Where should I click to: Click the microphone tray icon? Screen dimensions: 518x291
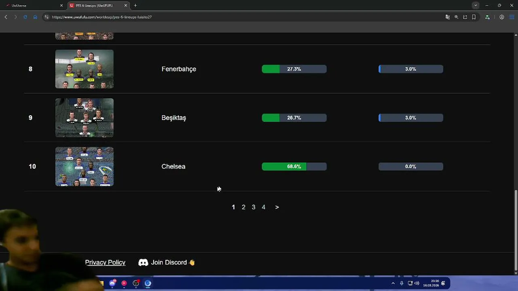(402, 283)
